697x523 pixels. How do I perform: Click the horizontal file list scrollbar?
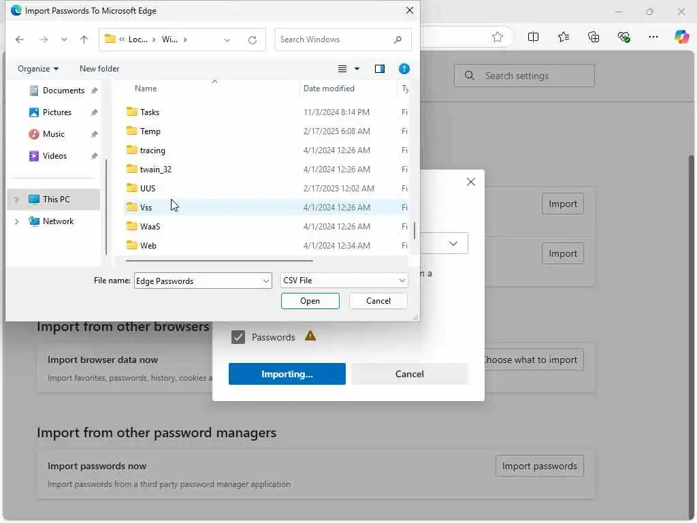[220, 261]
